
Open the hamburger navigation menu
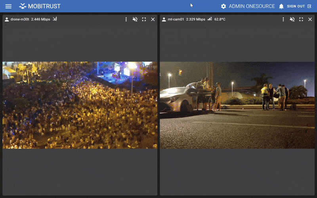coord(8,6)
